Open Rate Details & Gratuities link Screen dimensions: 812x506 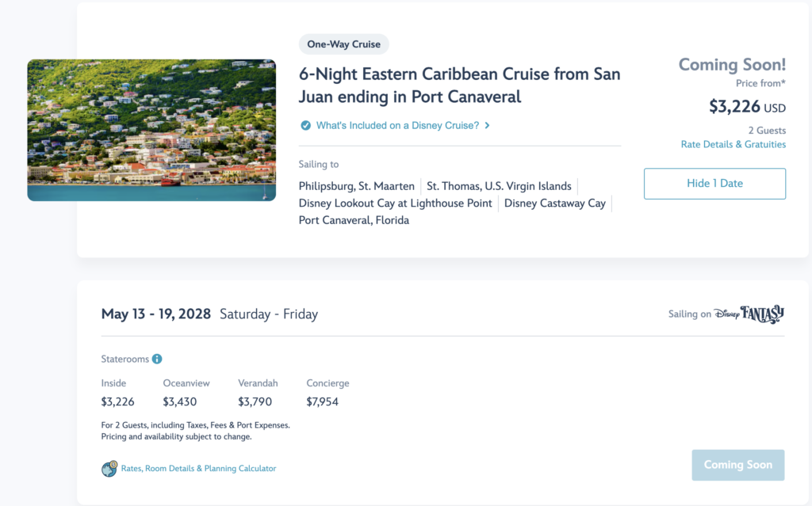733,144
